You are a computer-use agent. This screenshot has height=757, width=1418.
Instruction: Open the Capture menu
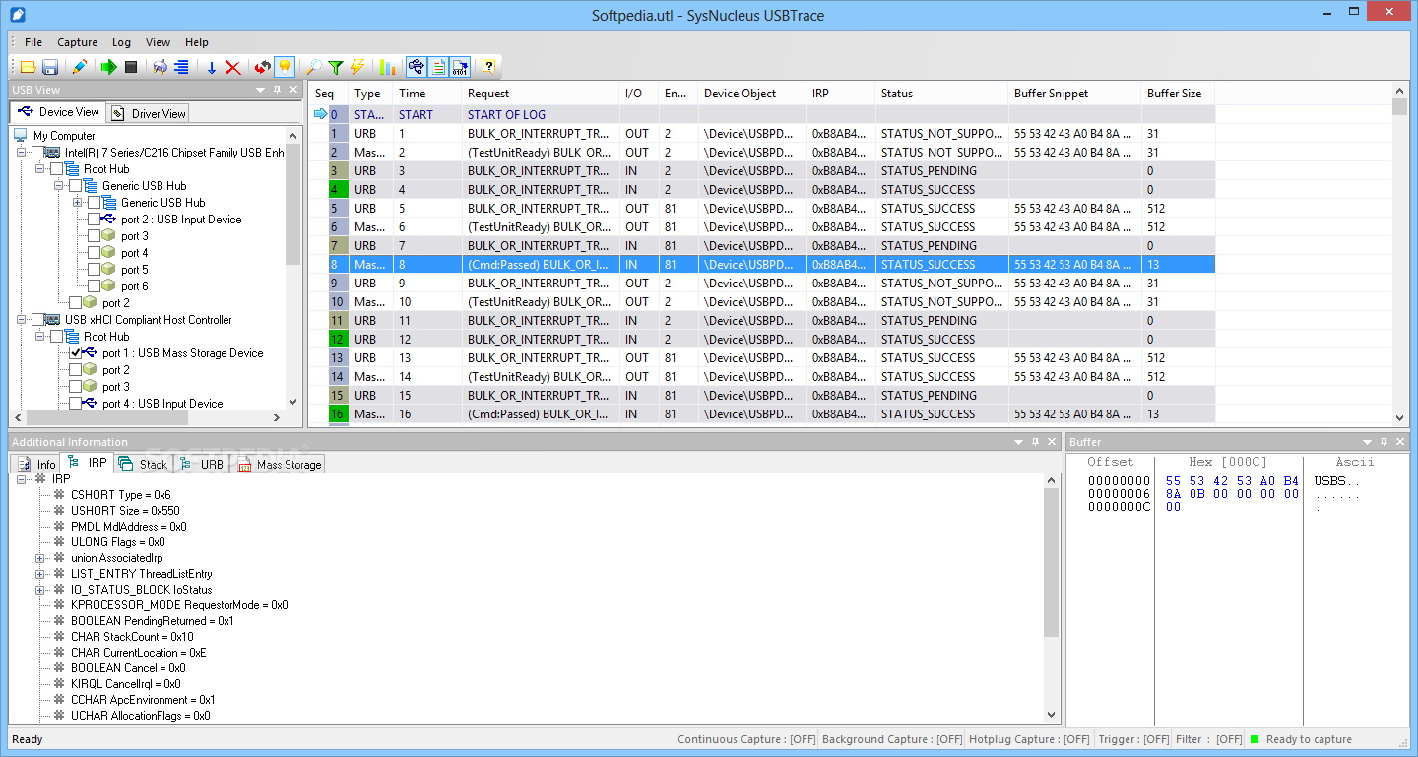point(77,42)
